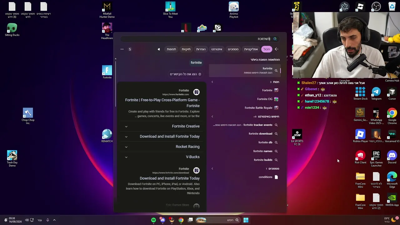Click the magnifier icon beside FORTNITE query
400x225 pixels.
click(275, 39)
